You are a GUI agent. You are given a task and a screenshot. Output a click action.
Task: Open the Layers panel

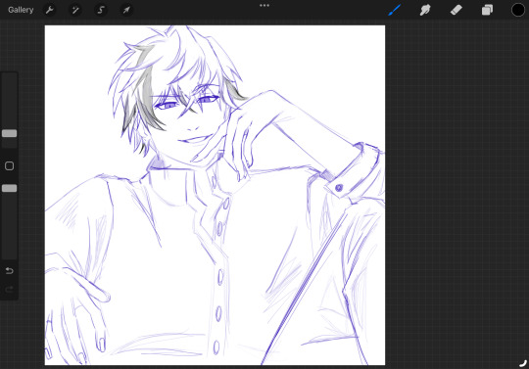point(487,10)
